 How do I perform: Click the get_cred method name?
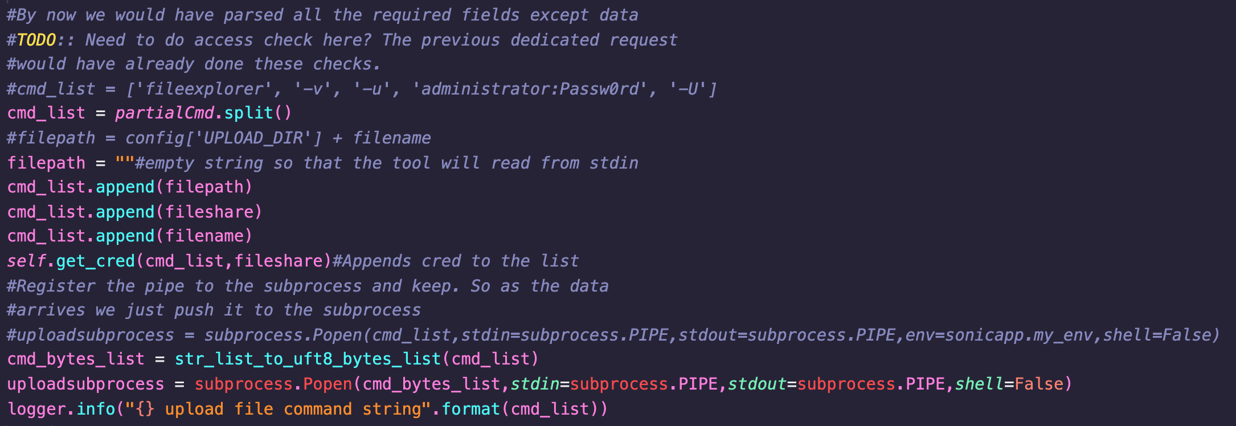coord(95,261)
